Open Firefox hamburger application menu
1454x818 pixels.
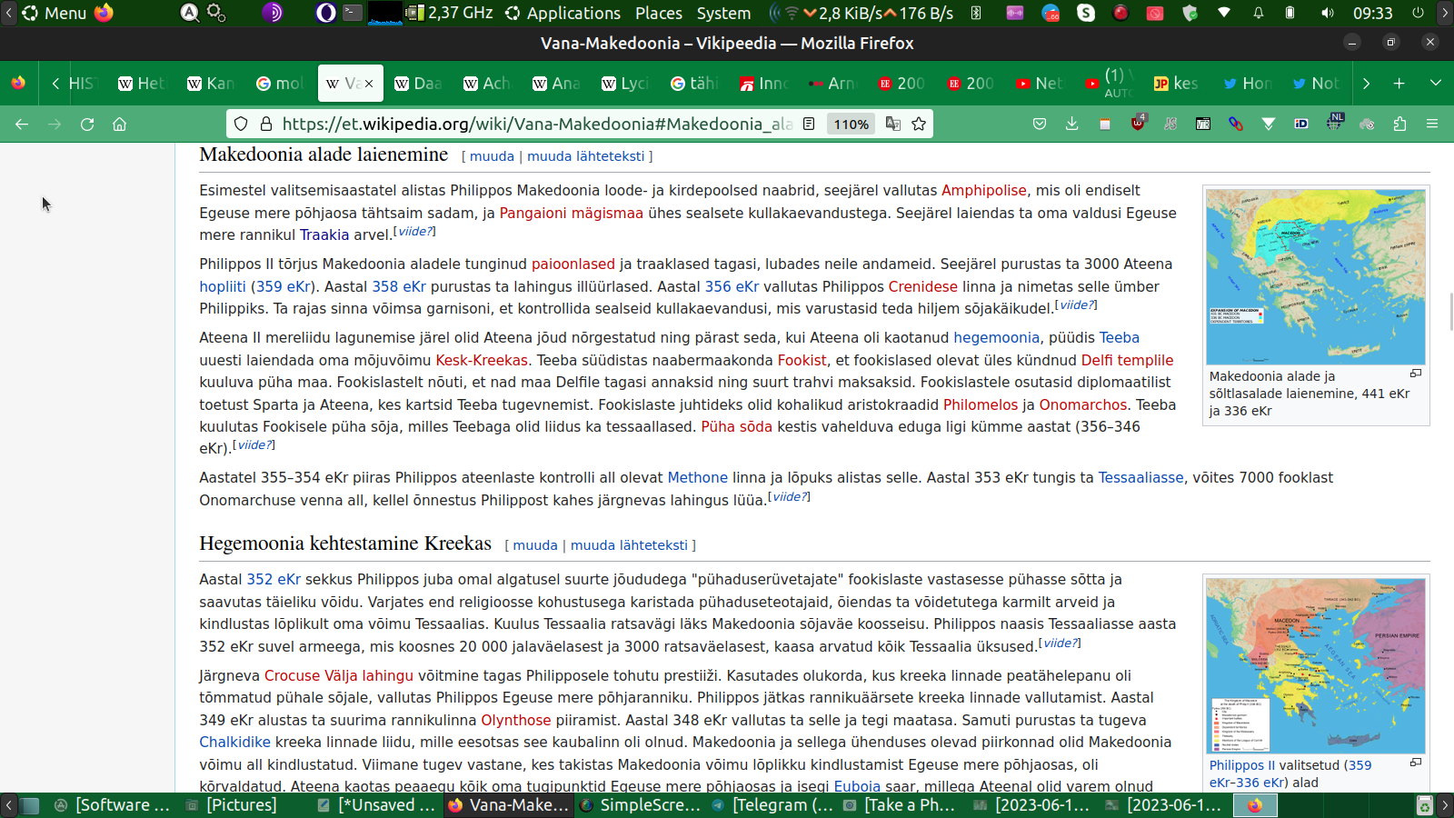(x=1432, y=125)
